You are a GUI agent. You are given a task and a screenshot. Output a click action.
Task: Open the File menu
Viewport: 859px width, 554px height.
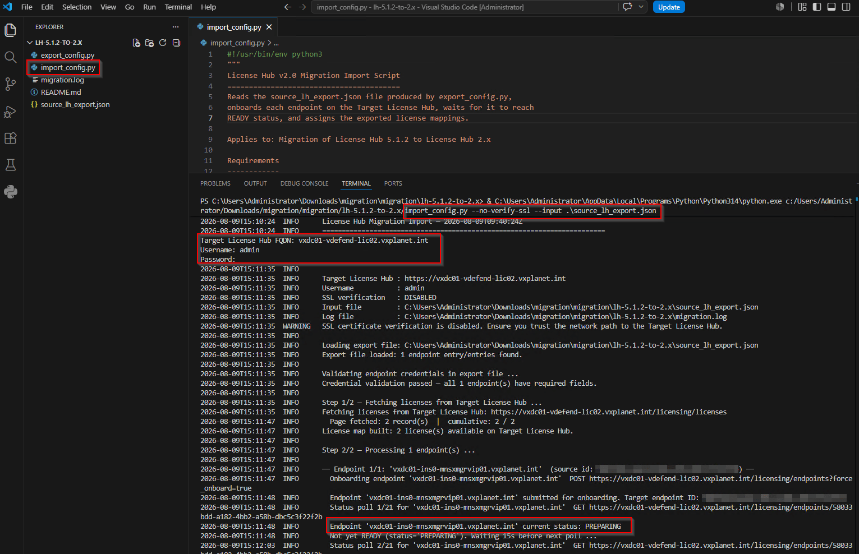(26, 7)
